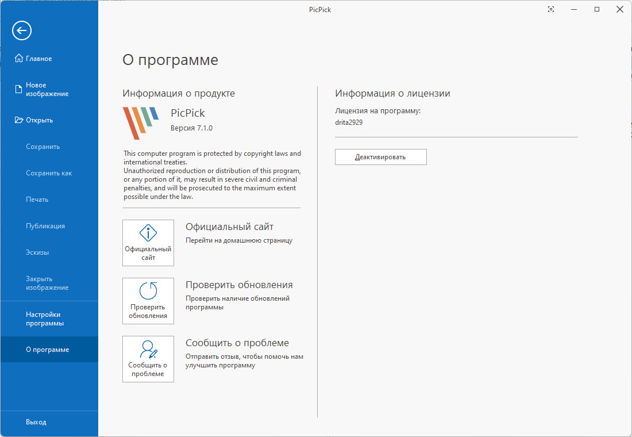Click the Информация о продукте heading

[179, 93]
